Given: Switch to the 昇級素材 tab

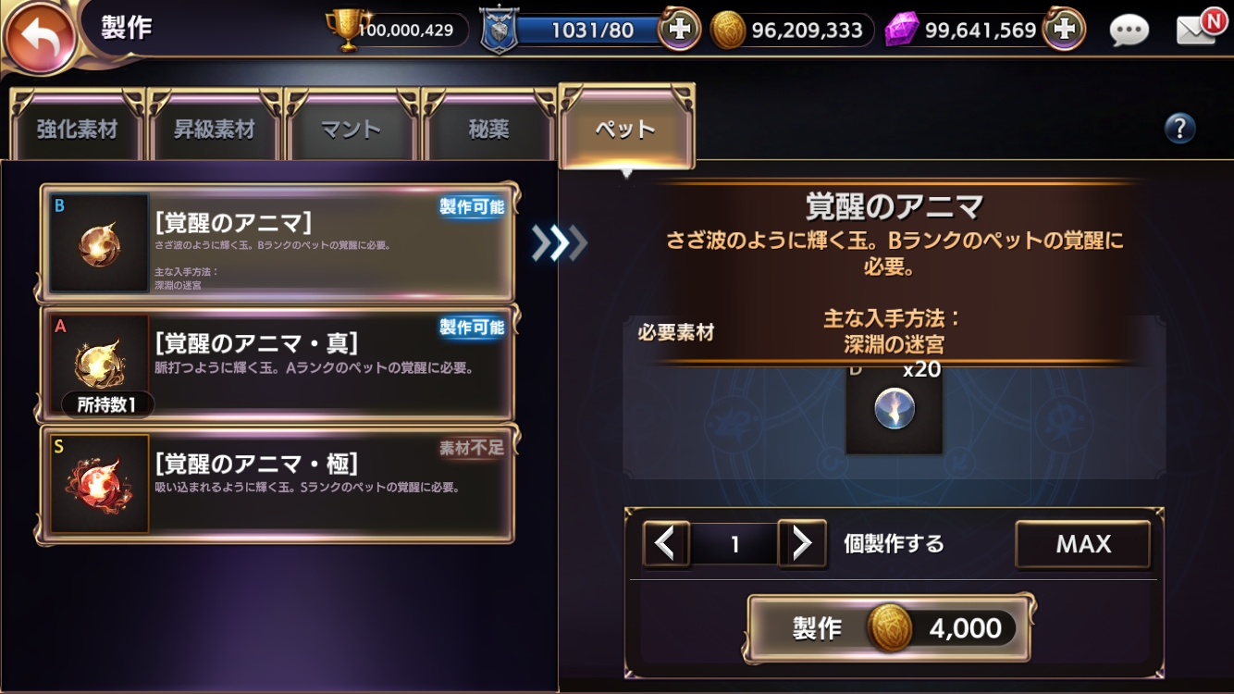Looking at the screenshot, I should point(215,128).
